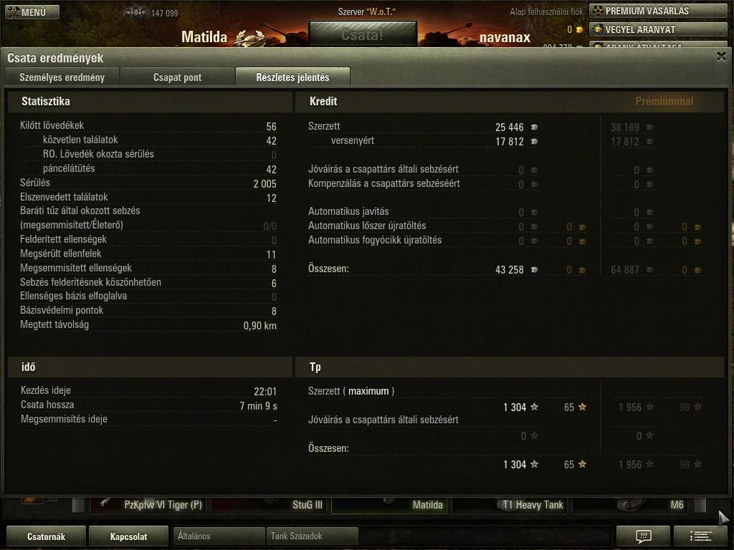The height and width of the screenshot is (550, 734).
Task: Open the Kapcsolat contacts button
Action: (x=128, y=536)
